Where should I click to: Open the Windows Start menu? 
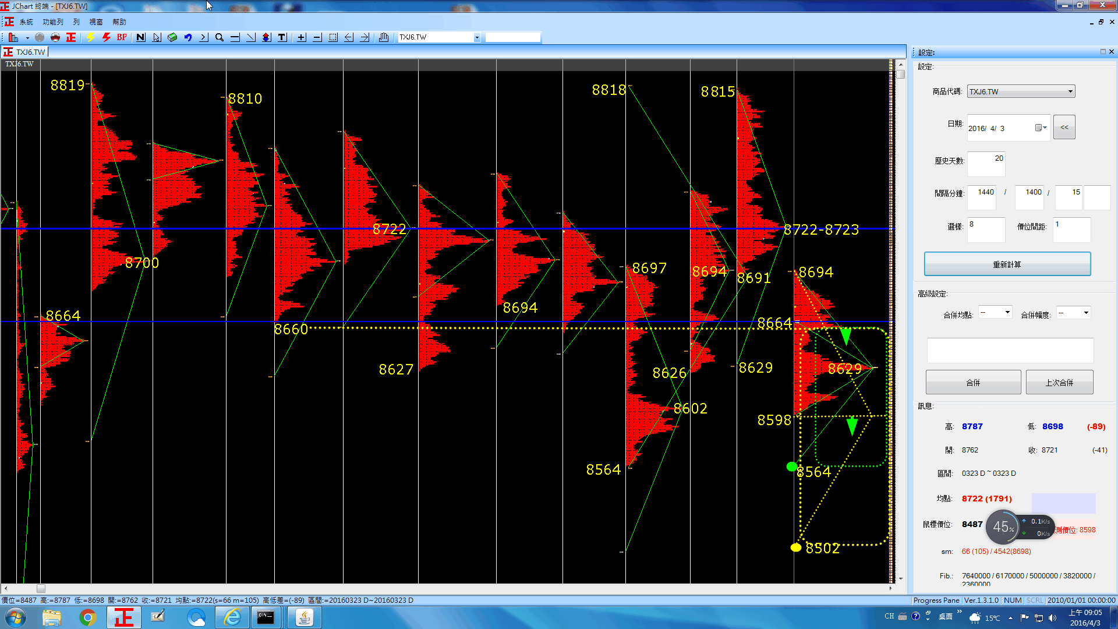pyautogui.click(x=16, y=617)
